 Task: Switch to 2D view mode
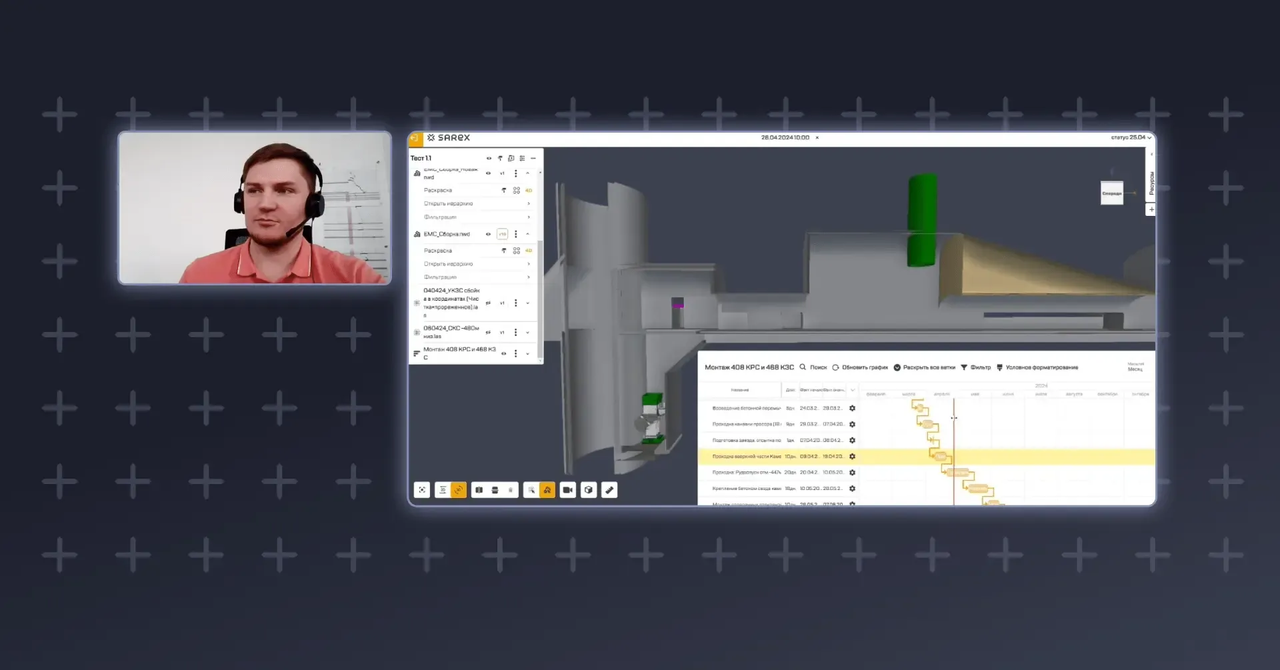coord(443,490)
